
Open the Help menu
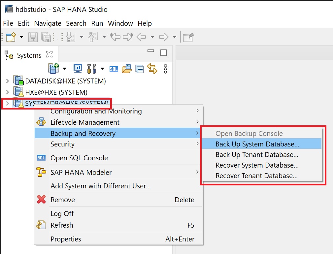coord(145,23)
